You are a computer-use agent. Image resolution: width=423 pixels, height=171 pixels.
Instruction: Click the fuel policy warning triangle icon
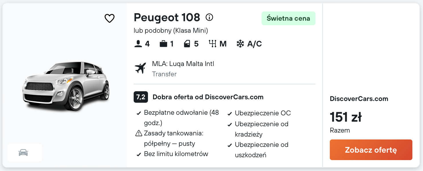139,133
